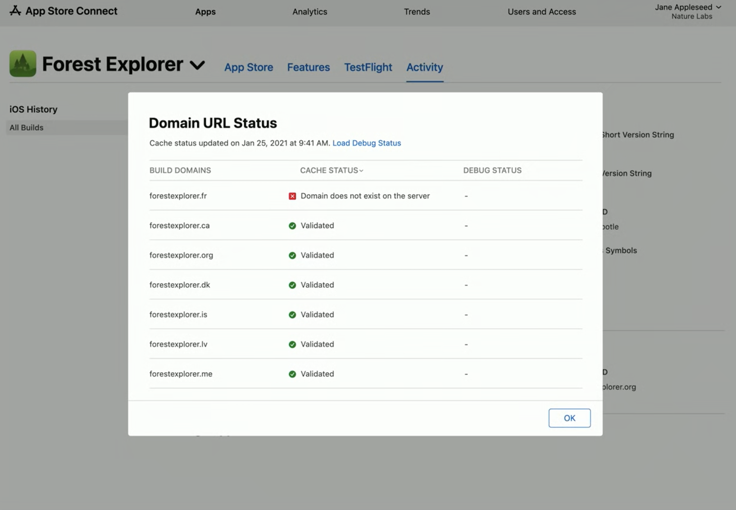Click the forestexplorer.dk domain cell
The width and height of the screenshot is (736, 510).
[x=180, y=285]
